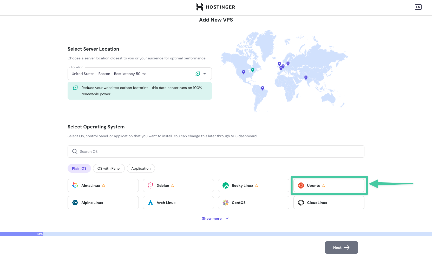Image resolution: width=432 pixels, height=255 pixels.
Task: Click the 10% progress bar
Action: pyautogui.click(x=216, y=234)
